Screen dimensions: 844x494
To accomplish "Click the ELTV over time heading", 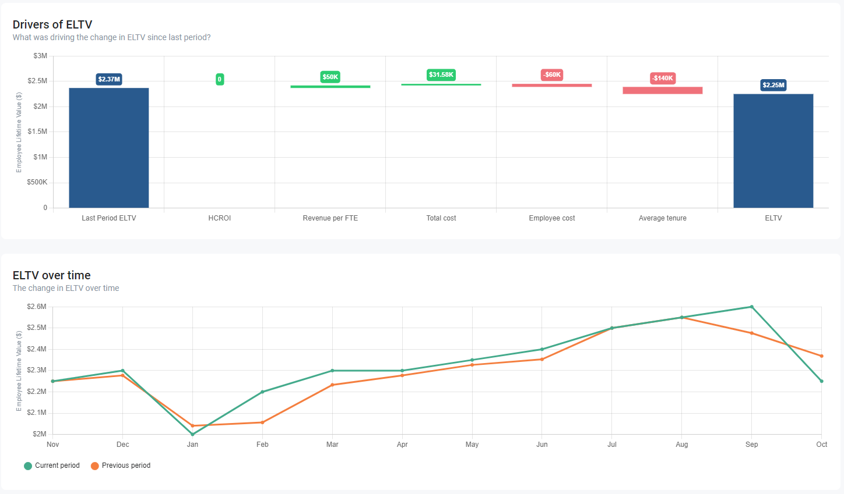I will pos(52,275).
